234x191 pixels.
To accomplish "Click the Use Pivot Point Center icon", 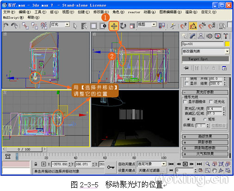I will click(162, 26).
